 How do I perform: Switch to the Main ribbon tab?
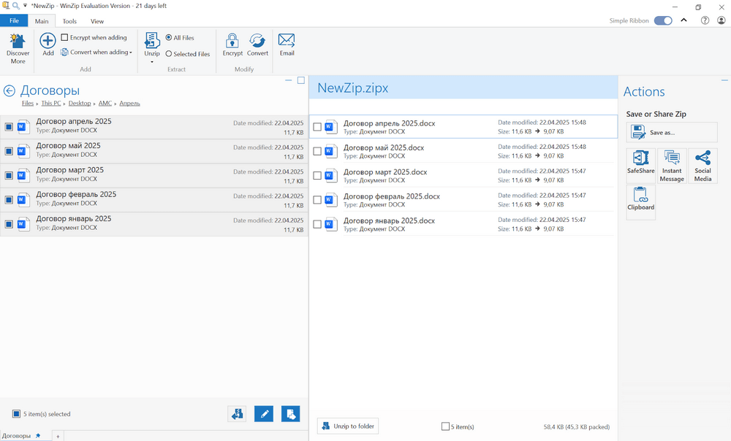(42, 21)
